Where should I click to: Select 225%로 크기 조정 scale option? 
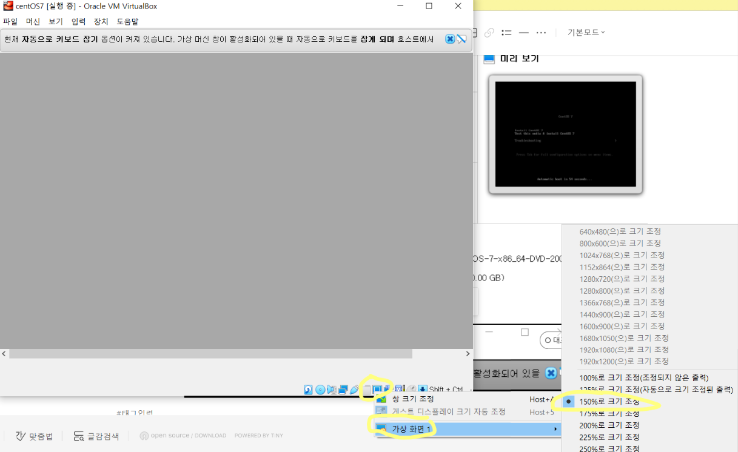[x=609, y=437]
